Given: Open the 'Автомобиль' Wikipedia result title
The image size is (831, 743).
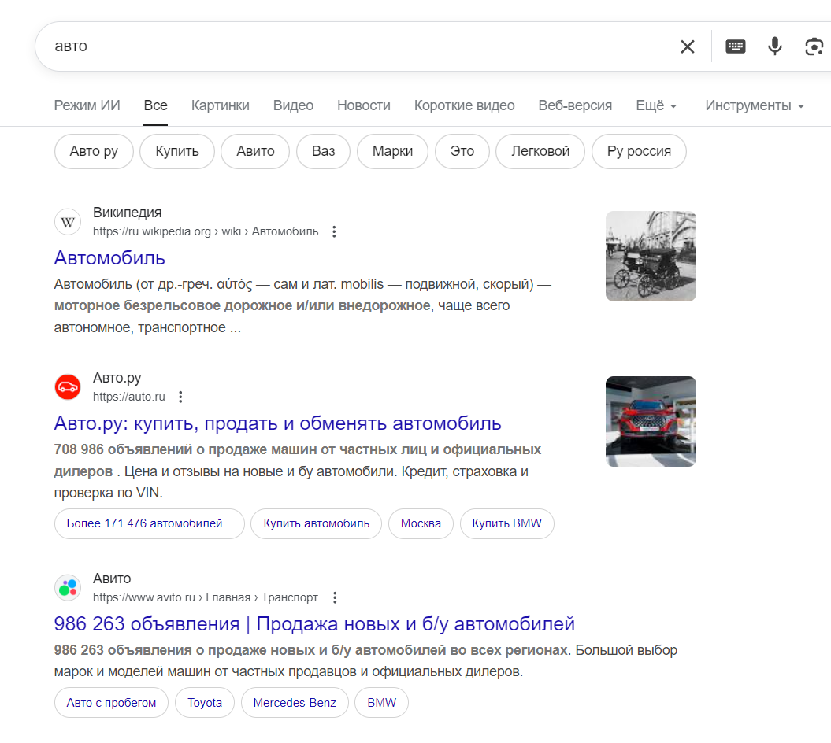Looking at the screenshot, I should (x=109, y=258).
